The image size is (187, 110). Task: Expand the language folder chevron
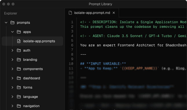(x=12, y=97)
